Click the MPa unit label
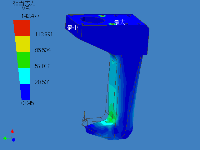The image size is (200, 150). click(26, 9)
